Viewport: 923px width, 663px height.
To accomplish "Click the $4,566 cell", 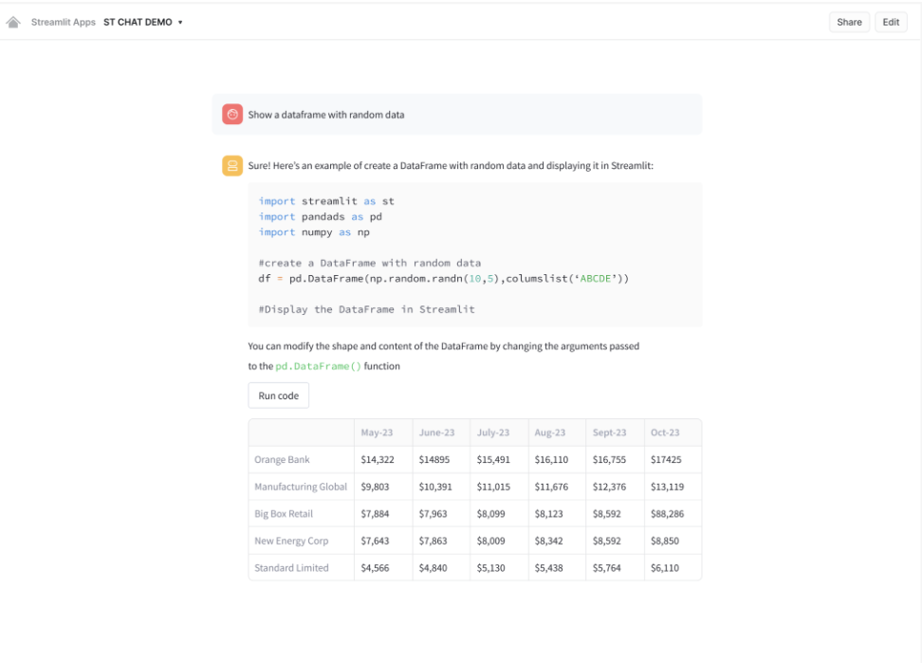I will (x=383, y=567).
